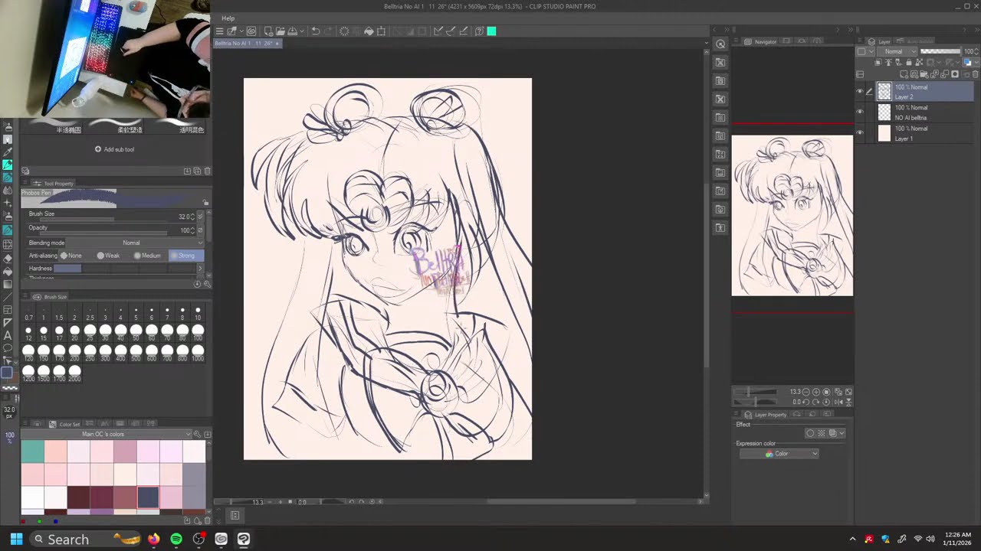
Task: Click the Scale/Rotate transform icon in command bar
Action: (381, 31)
